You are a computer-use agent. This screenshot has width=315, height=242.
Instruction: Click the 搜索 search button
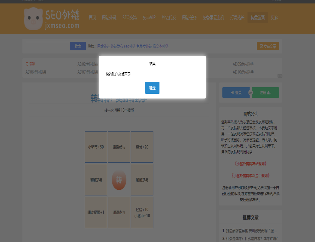pyautogui.click(x=78, y=46)
